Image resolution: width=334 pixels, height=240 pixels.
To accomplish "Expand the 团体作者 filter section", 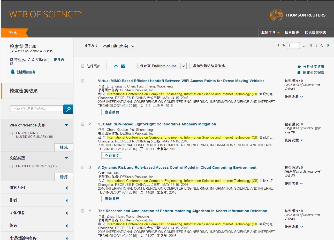I will coord(67,213).
